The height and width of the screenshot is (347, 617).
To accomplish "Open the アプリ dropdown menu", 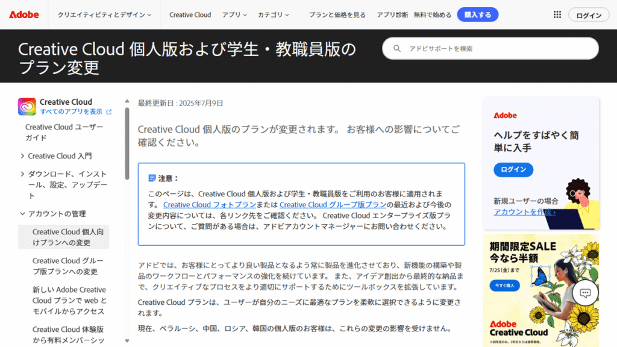I will [x=234, y=14].
